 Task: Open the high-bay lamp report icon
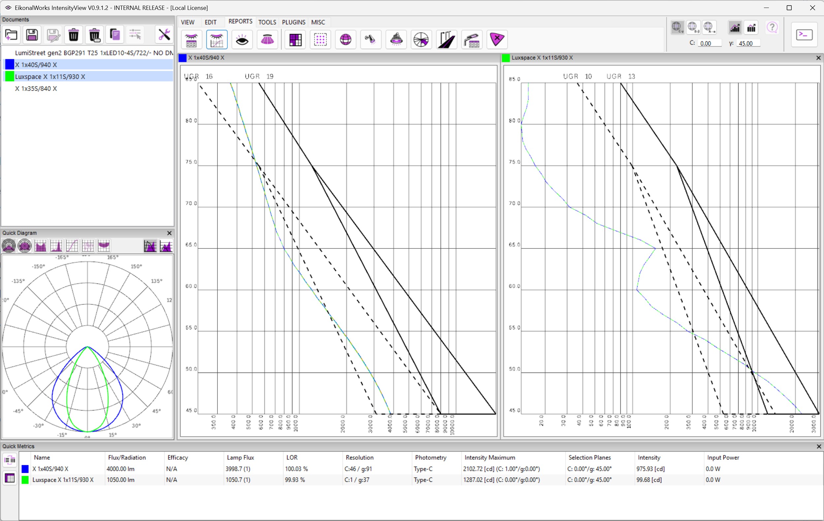pyautogui.click(x=396, y=40)
